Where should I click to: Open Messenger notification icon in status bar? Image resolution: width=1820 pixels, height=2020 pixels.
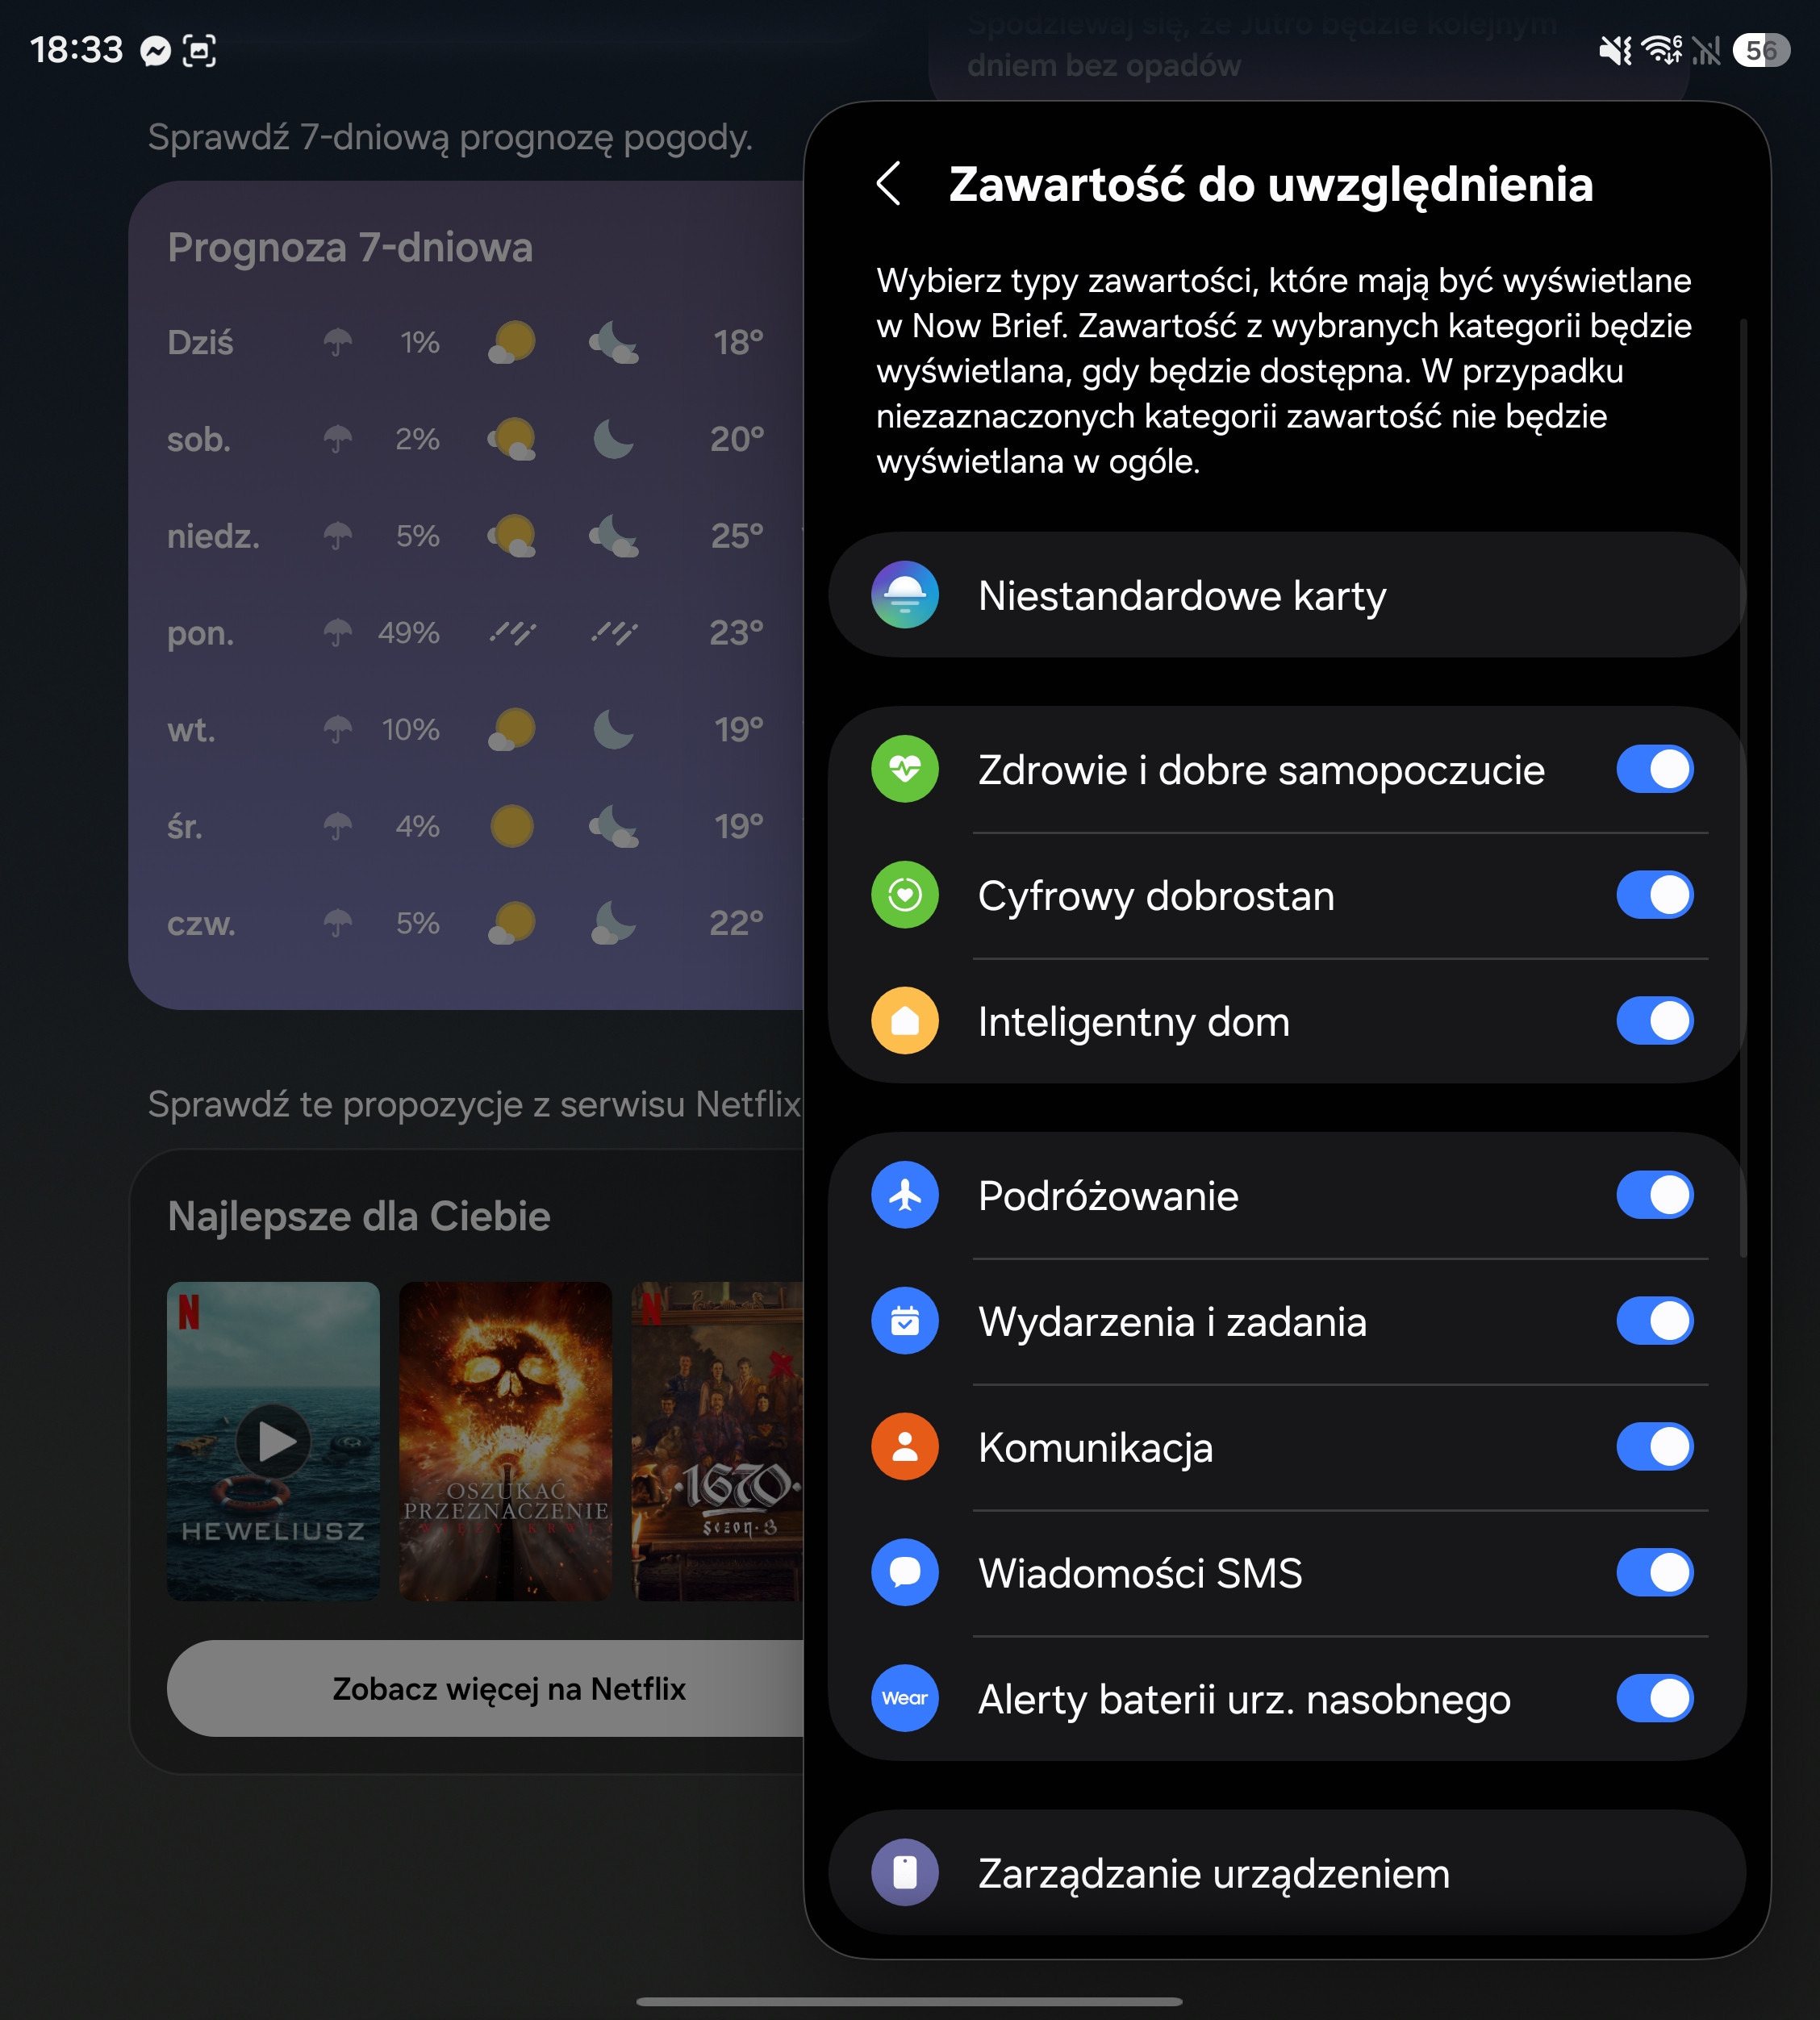[155, 50]
